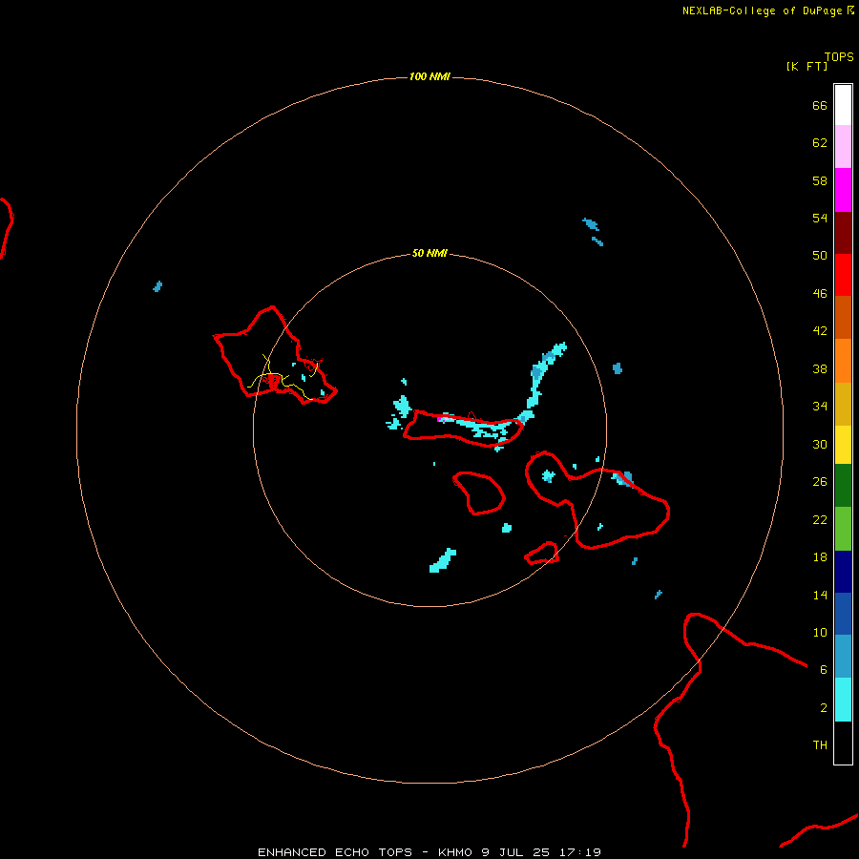859x859 pixels.
Task: Click the KHMO radar site identifier
Action: 455,852
